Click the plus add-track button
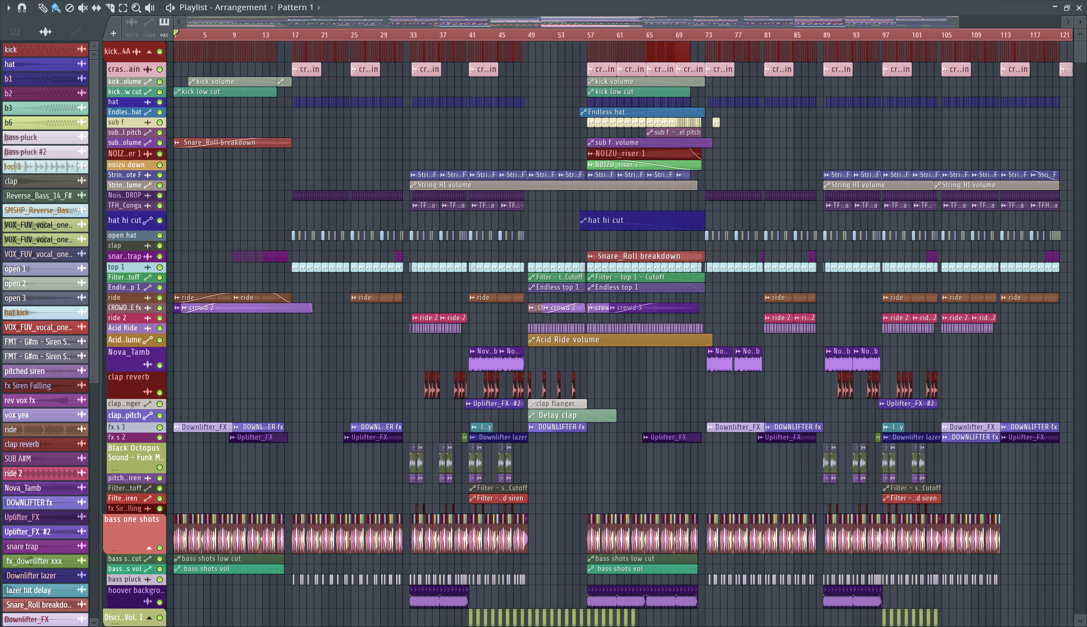This screenshot has height=627, width=1087. (x=113, y=33)
